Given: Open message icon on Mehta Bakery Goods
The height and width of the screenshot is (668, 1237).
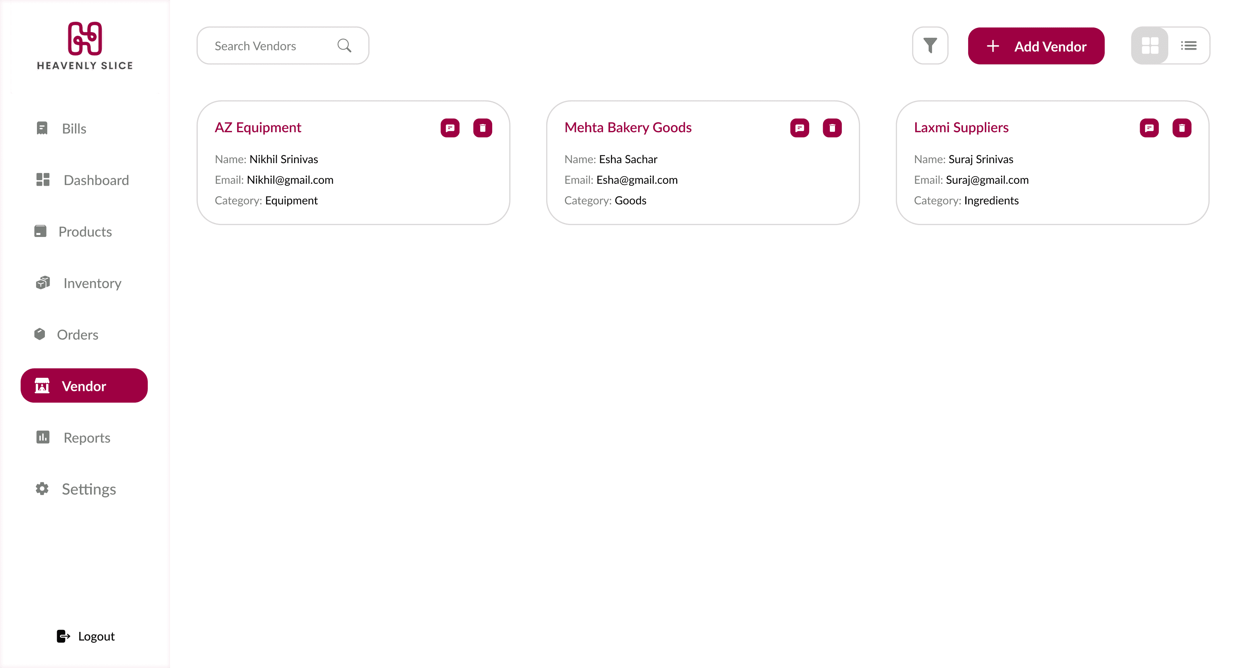Looking at the screenshot, I should pos(799,128).
